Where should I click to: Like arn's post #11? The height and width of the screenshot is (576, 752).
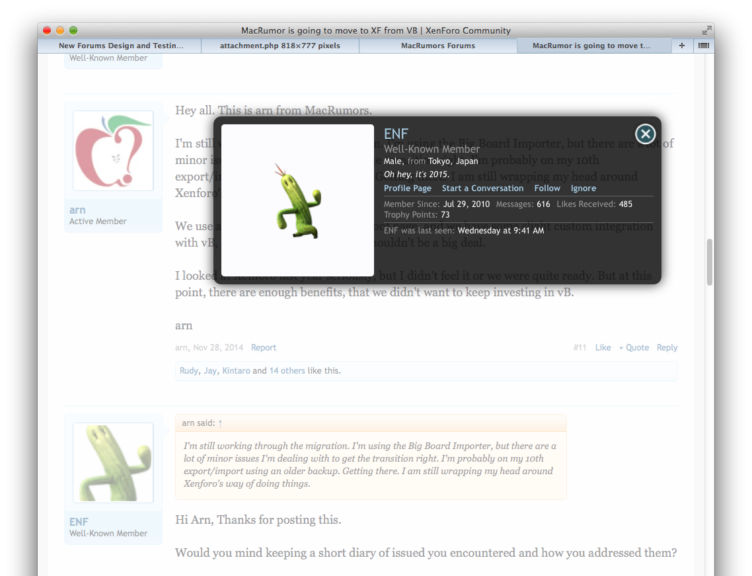(603, 348)
